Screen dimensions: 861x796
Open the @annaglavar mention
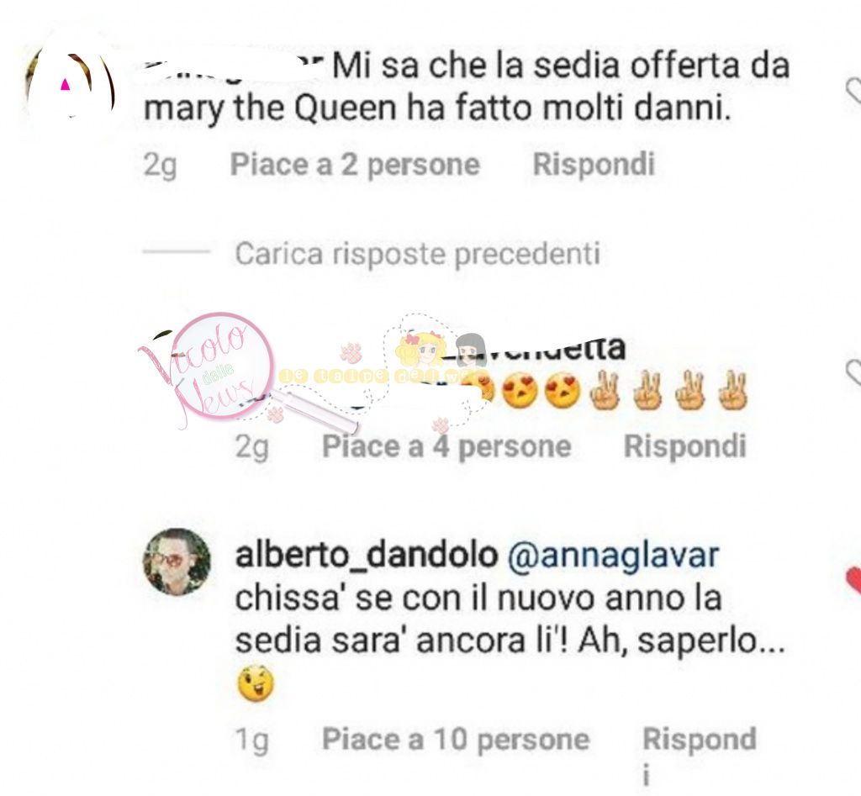(613, 556)
